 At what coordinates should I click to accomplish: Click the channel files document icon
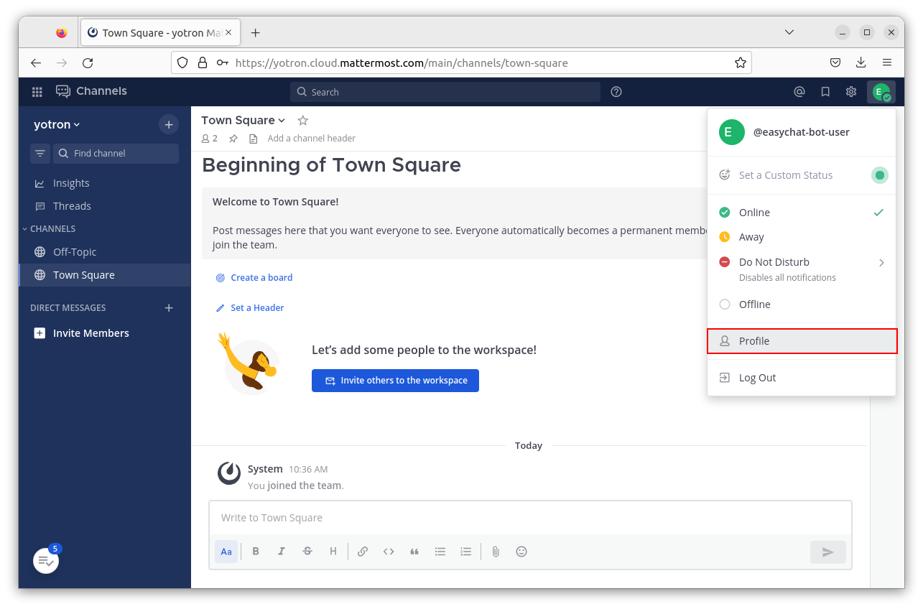(253, 139)
